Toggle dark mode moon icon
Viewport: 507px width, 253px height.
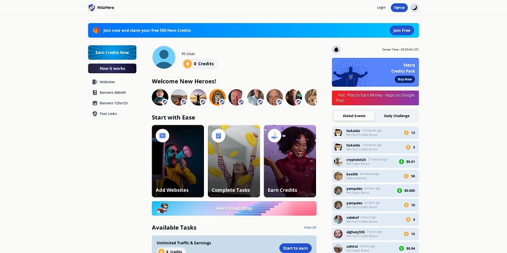pos(414,7)
